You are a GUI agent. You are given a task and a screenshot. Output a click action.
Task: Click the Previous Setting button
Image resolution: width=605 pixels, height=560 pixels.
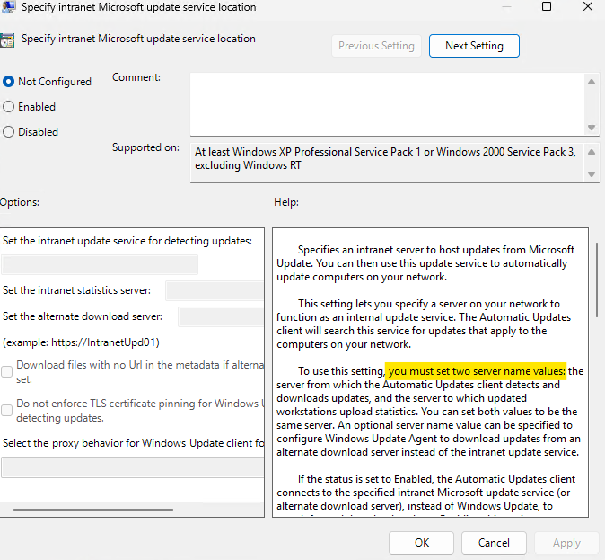tap(376, 46)
